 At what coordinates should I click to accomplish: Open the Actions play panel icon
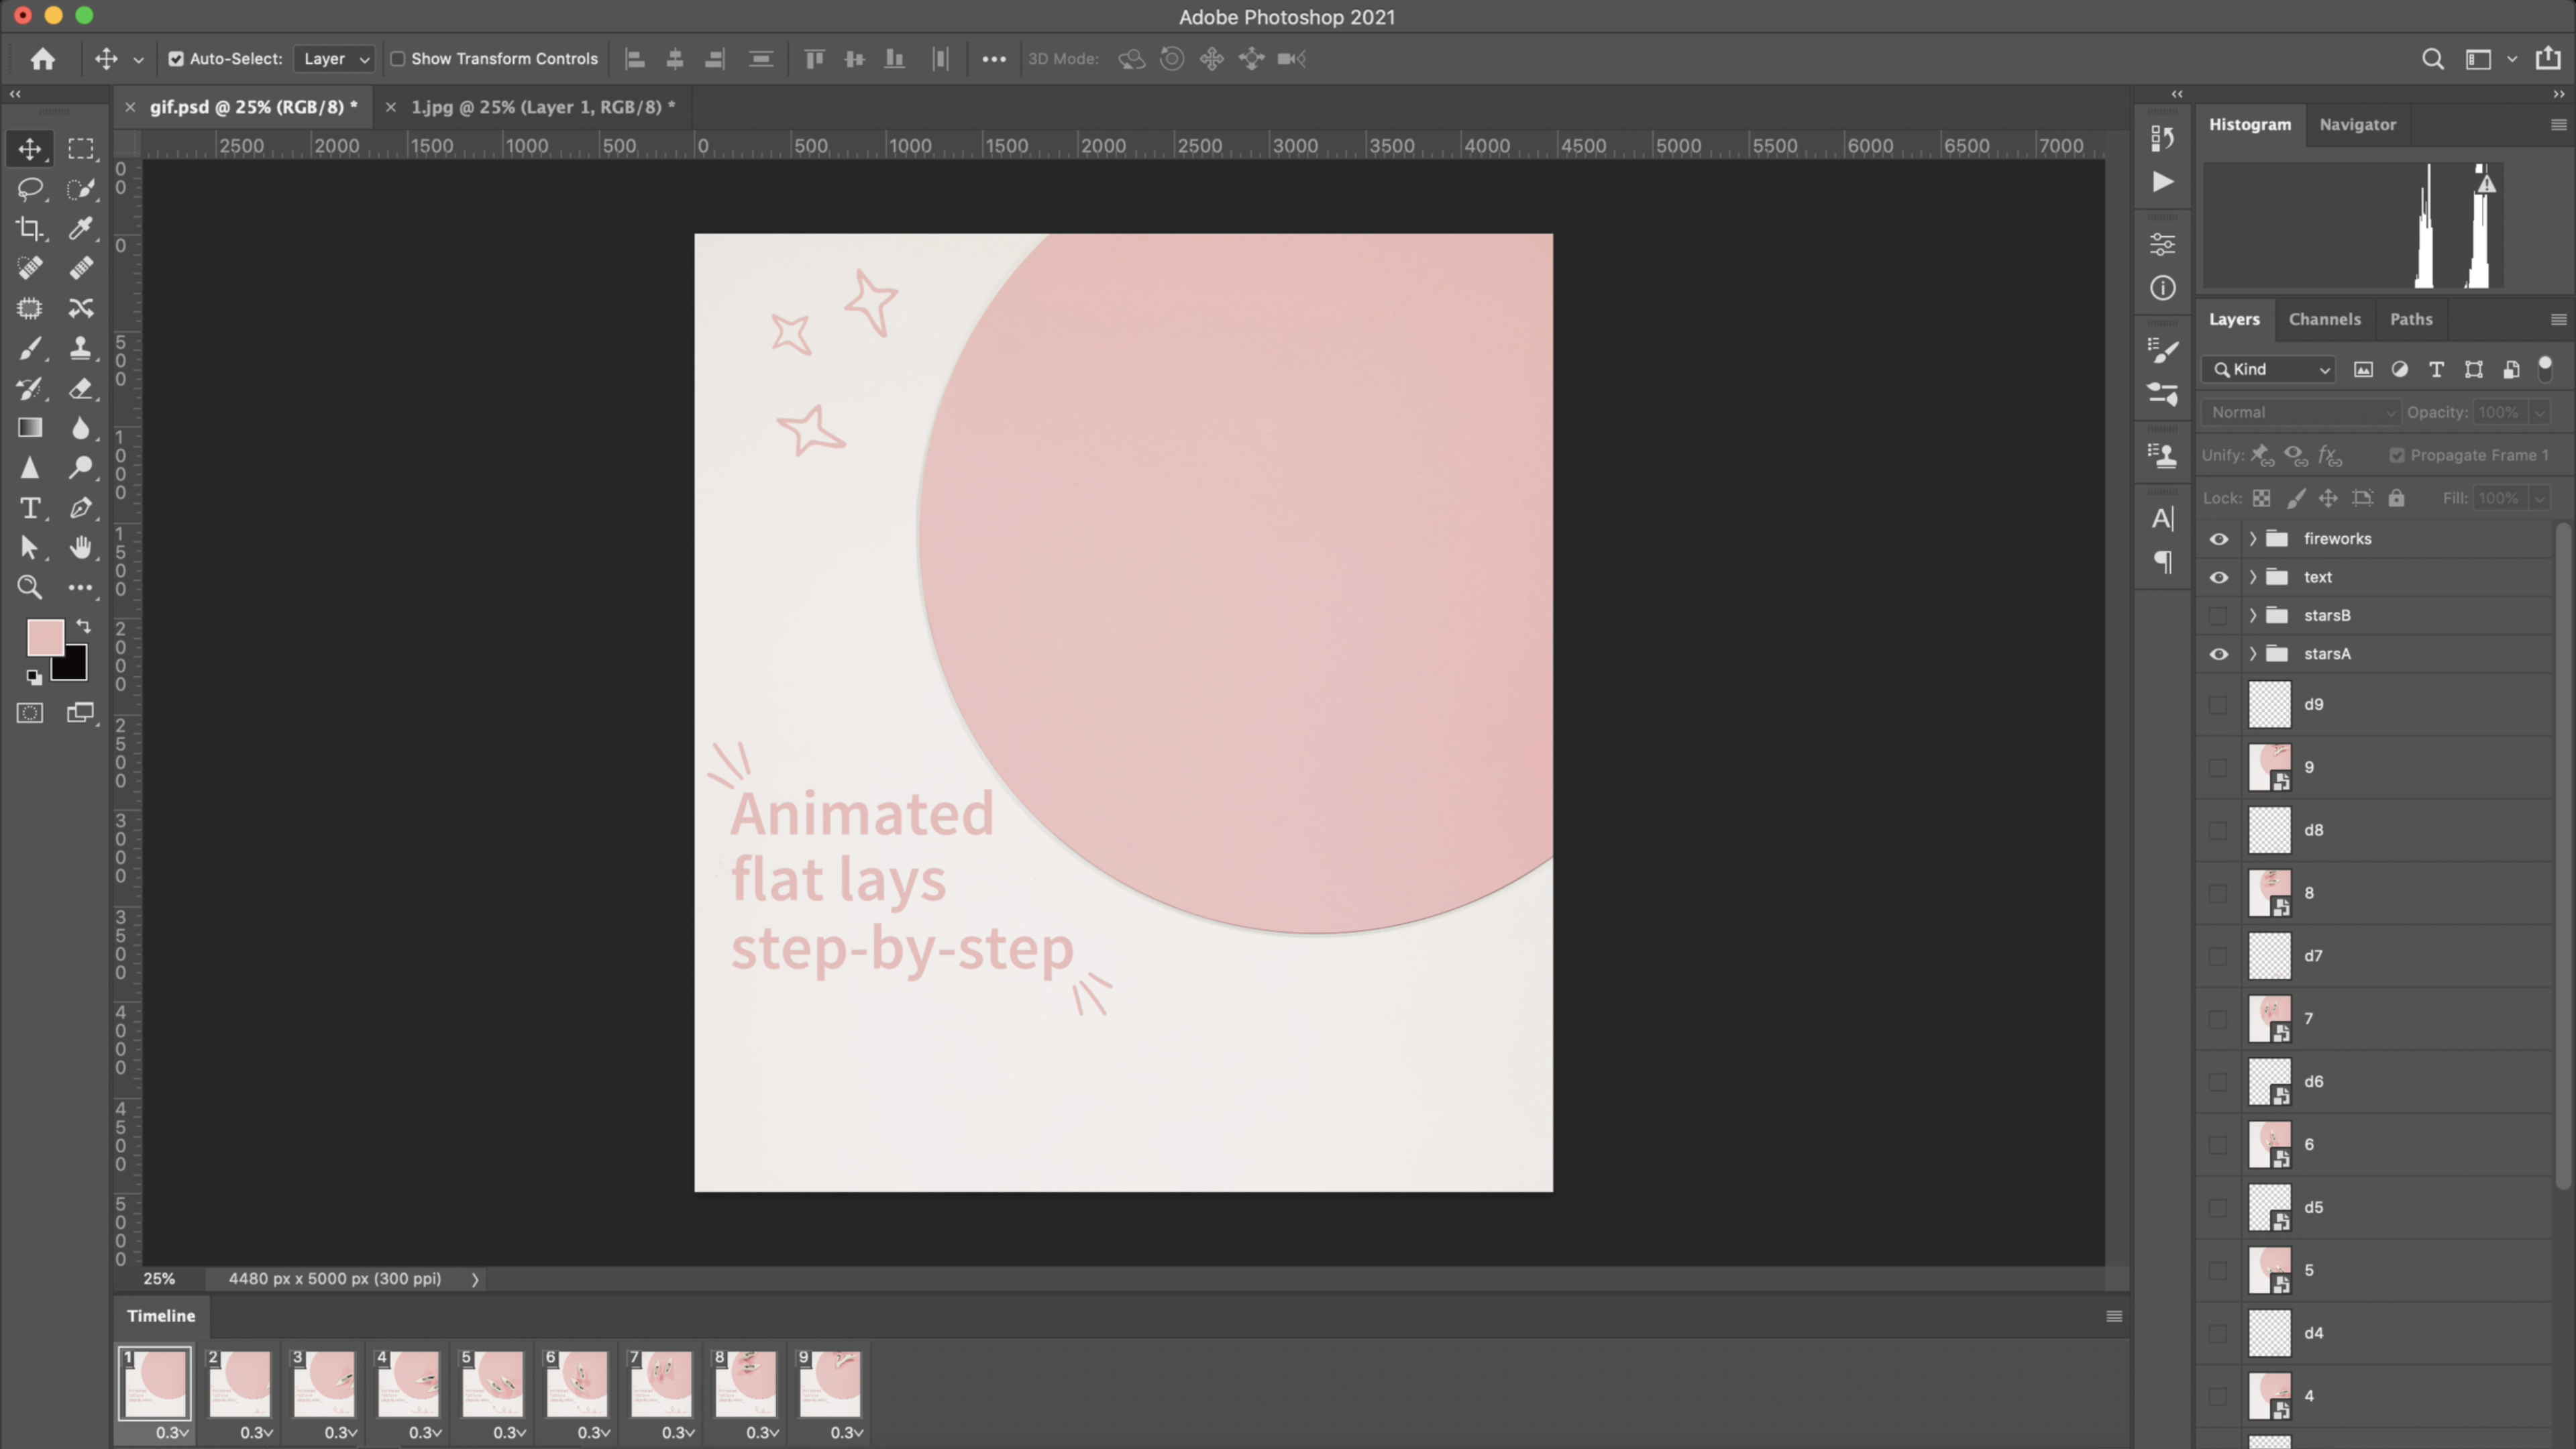2162,182
